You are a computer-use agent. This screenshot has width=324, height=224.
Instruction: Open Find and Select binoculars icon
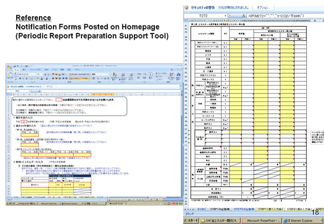(x=178, y=77)
